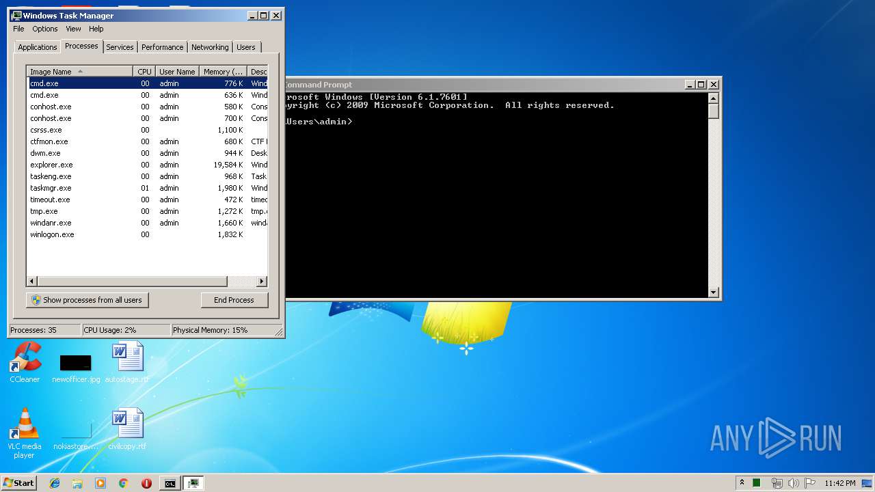Screen dimensions: 875x492
Task: Sort processes by Image Name column
Action: click(x=80, y=71)
